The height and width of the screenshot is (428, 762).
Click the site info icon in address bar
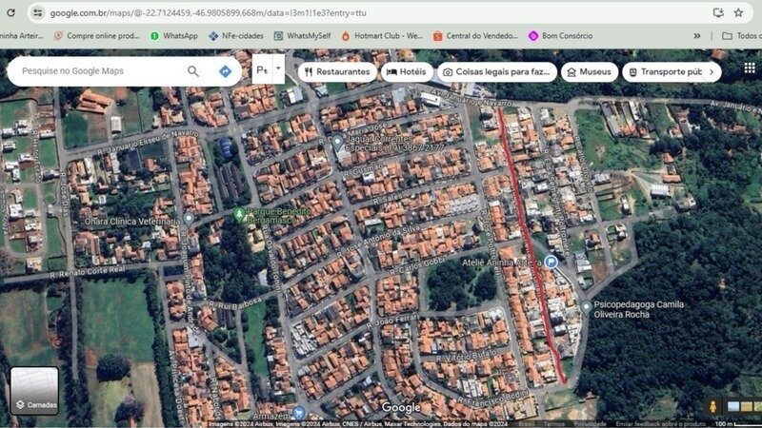coord(37,12)
